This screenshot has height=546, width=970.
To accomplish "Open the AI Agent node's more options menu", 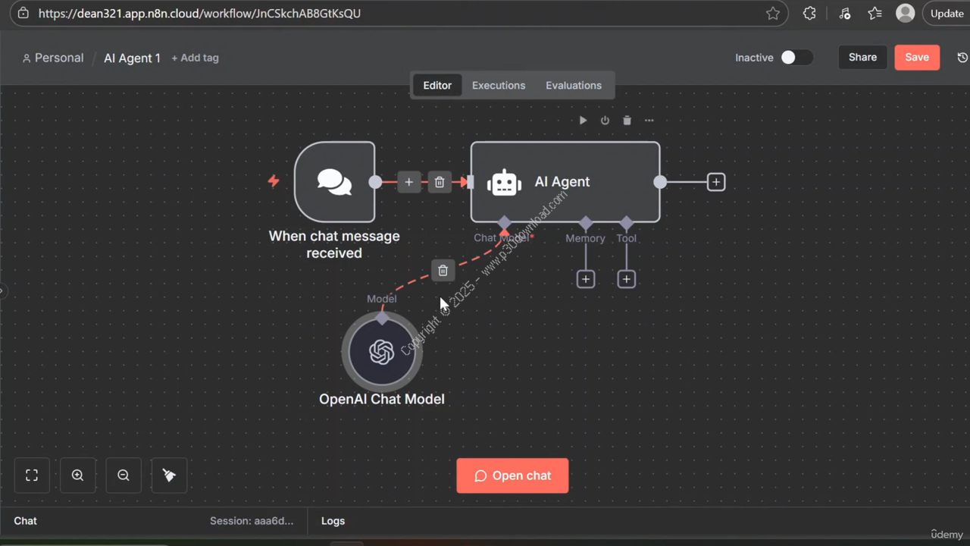I will coord(649,121).
